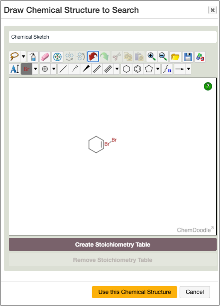Click the Flip horizontally icon

70,57
